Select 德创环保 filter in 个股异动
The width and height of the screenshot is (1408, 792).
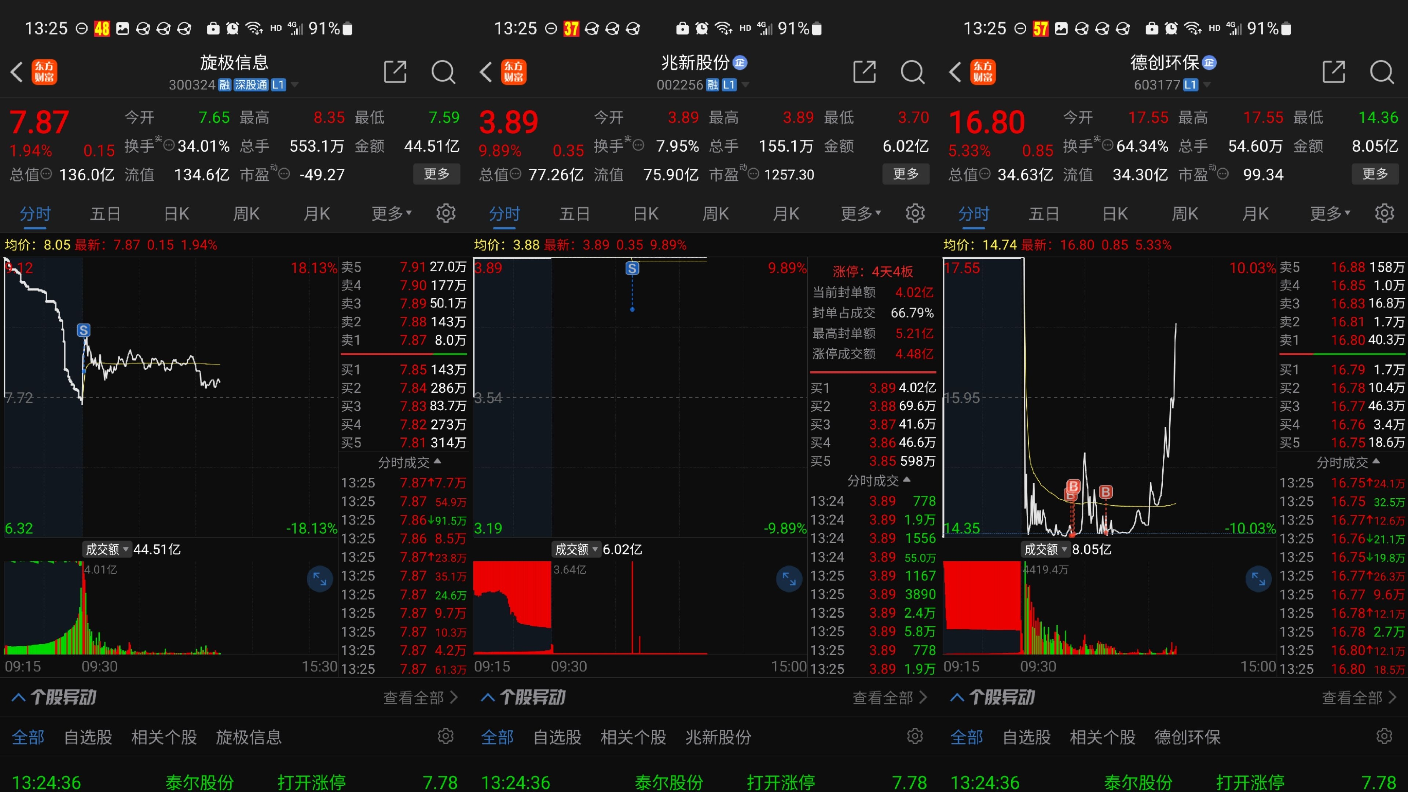click(x=1187, y=737)
